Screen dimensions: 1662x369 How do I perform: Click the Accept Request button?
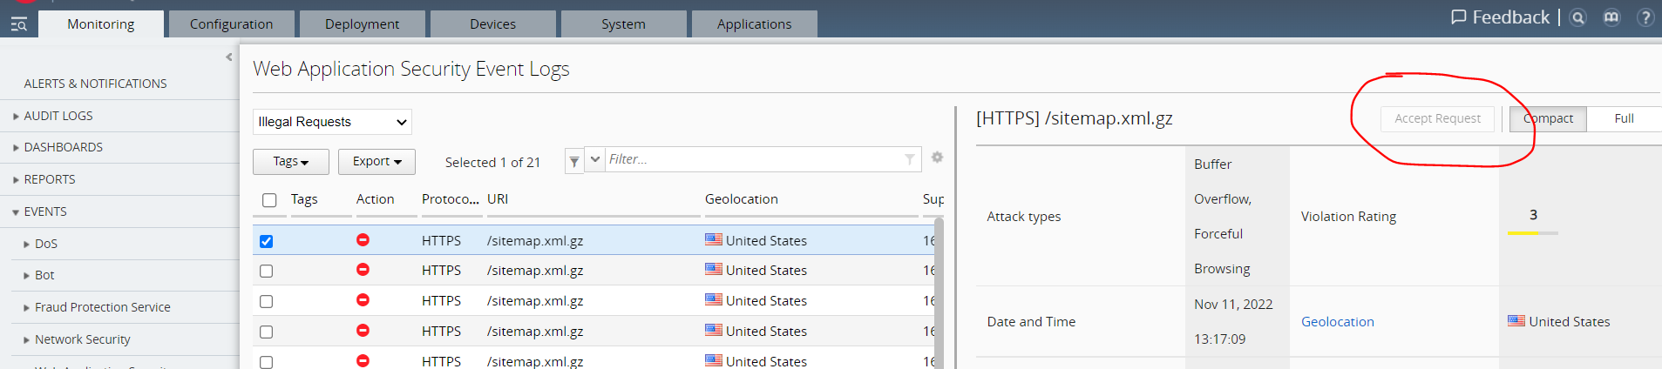[1437, 118]
